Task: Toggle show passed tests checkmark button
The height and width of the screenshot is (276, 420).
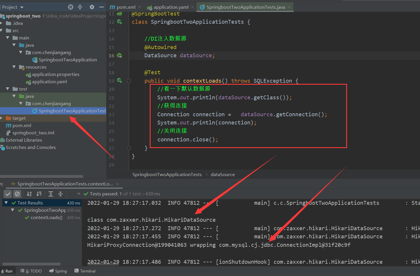Action: click(x=8, y=194)
